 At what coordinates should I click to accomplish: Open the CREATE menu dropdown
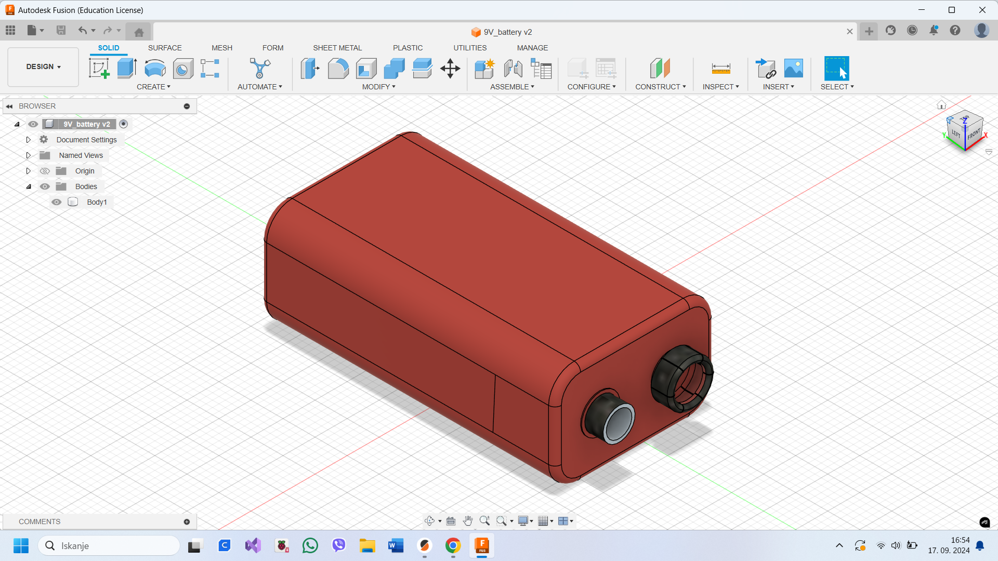153,87
